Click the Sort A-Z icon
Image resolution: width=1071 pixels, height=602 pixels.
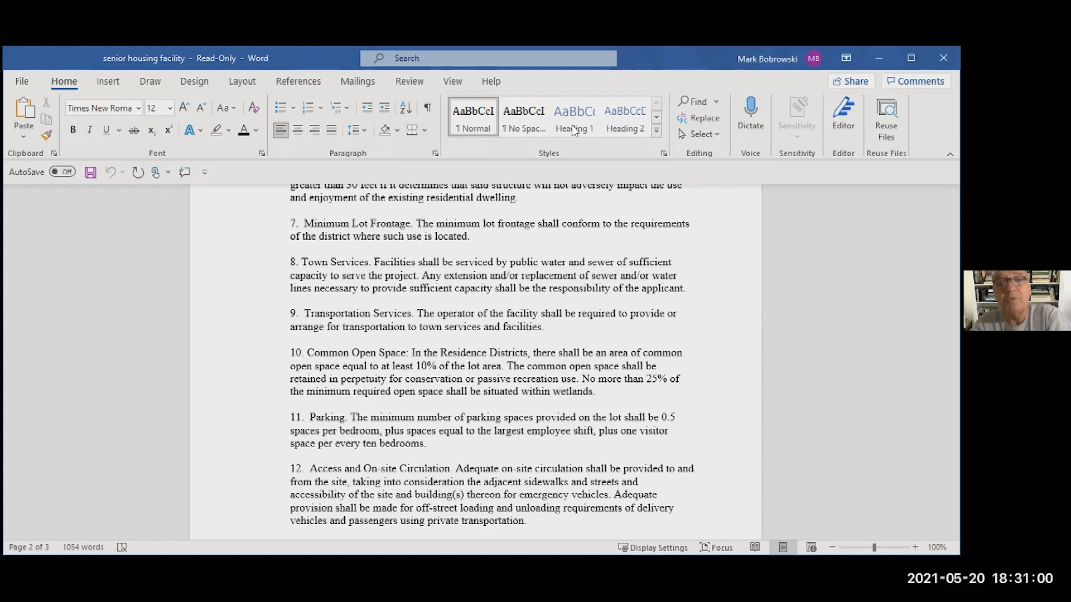tap(406, 108)
